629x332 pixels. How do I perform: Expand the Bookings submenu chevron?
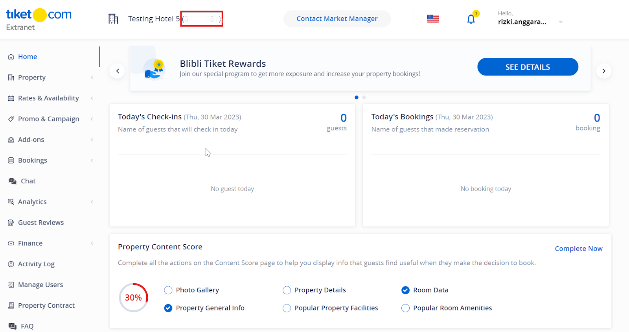[92, 160]
